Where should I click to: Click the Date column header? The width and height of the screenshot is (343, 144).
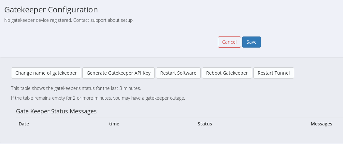click(x=24, y=124)
